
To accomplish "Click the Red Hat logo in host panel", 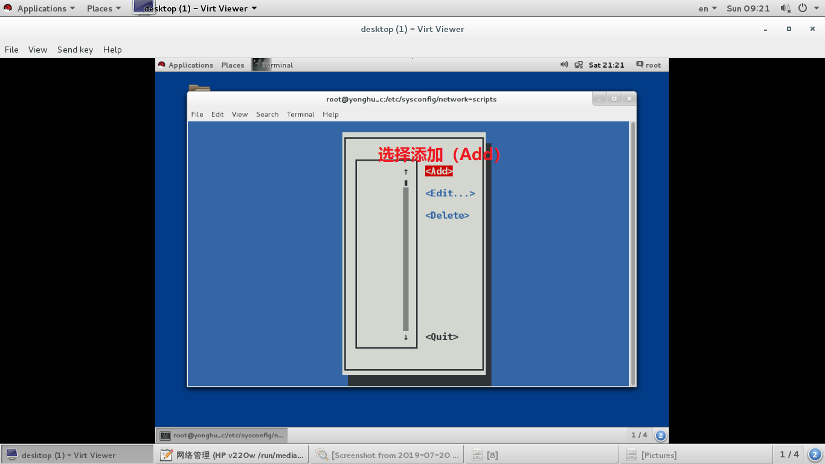I will (8, 8).
